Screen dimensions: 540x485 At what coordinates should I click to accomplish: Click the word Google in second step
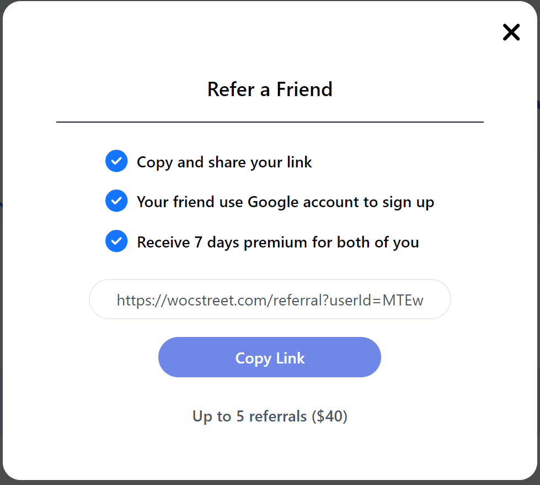pos(272,202)
